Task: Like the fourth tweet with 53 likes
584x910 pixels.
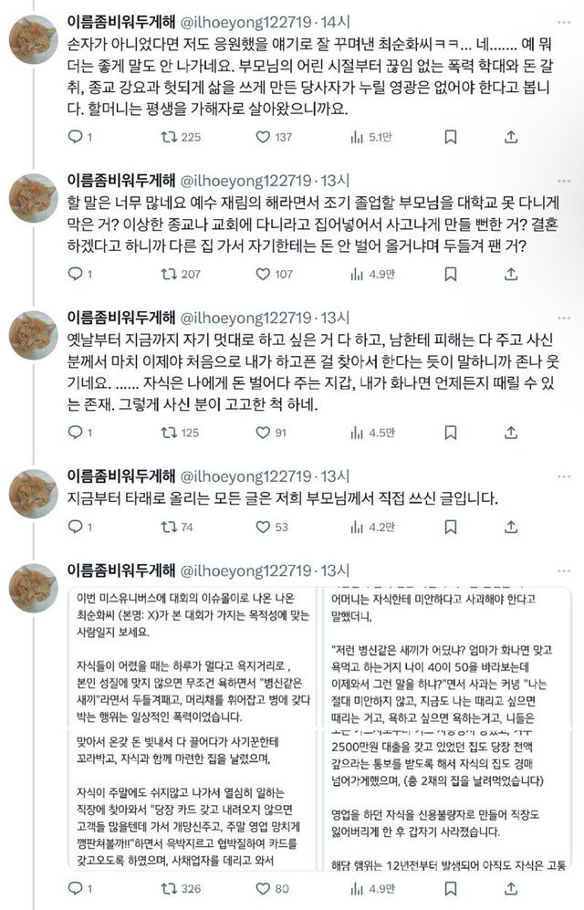Action: click(263, 527)
